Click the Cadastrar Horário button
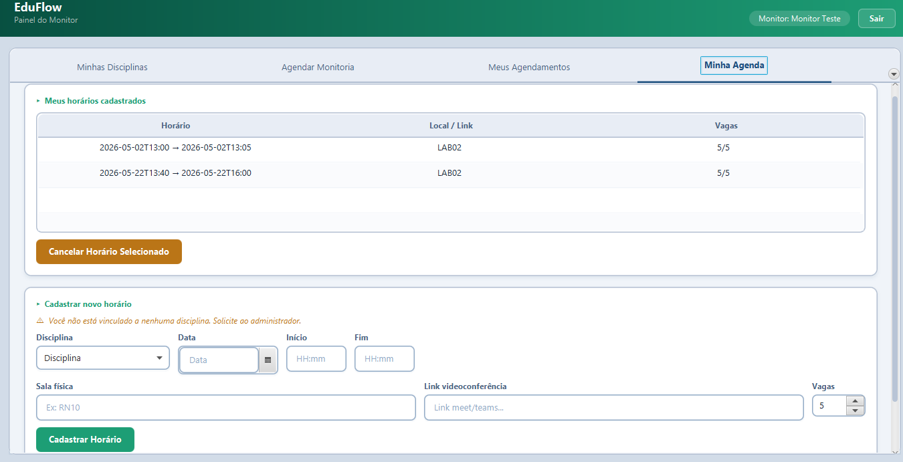 point(85,439)
